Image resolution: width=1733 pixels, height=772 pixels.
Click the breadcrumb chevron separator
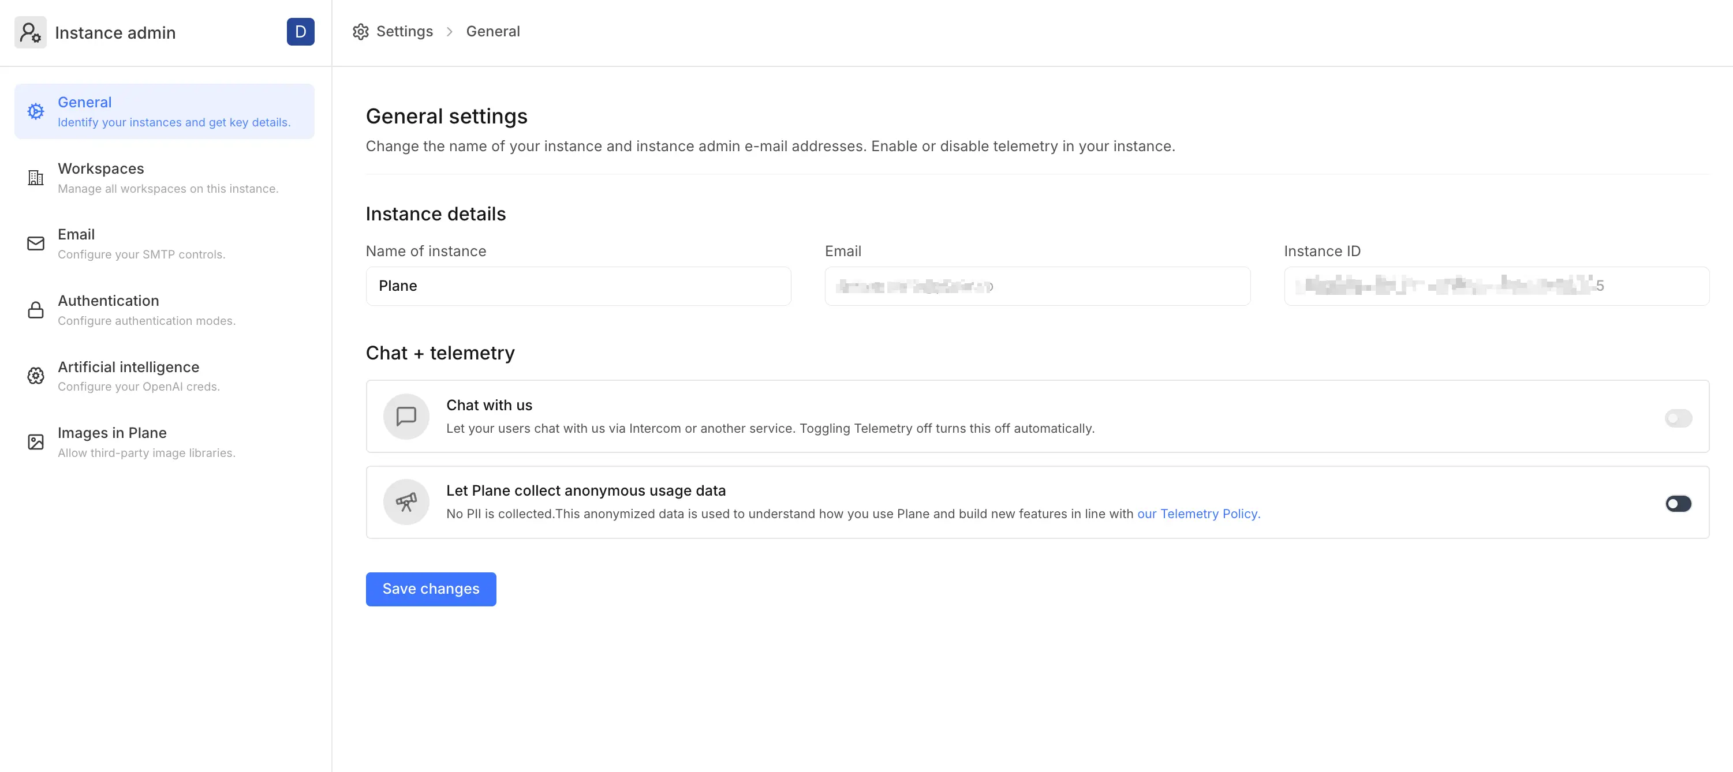[449, 32]
